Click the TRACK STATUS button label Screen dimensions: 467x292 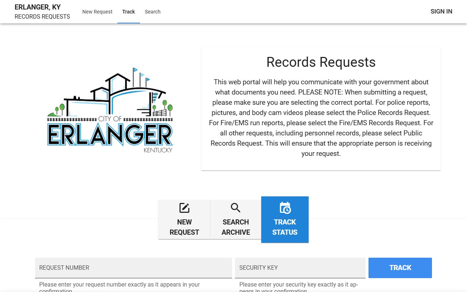click(285, 227)
